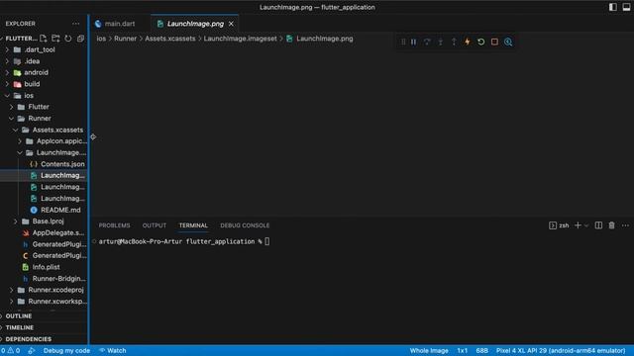The image size is (634, 356).
Task: Collapse the Assets.xcassets folder
Action: 44,130
